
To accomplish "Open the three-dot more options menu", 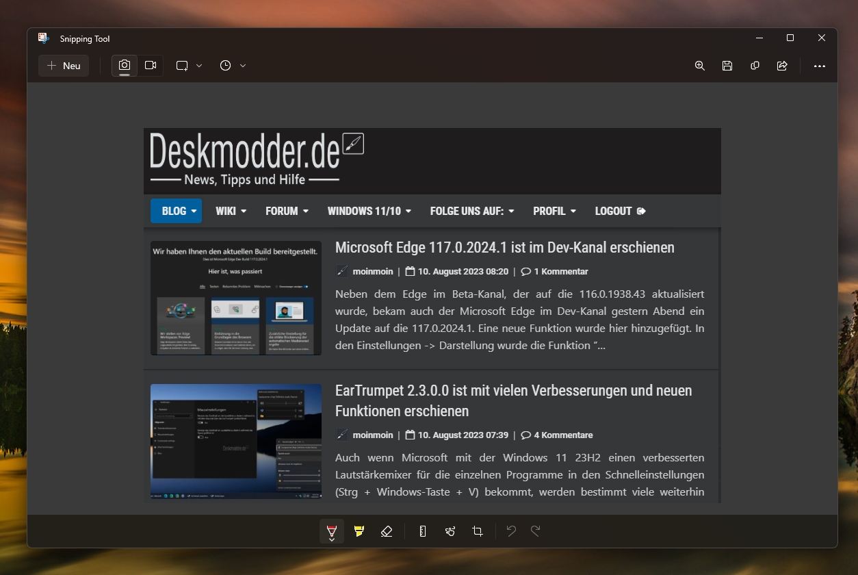I will point(820,66).
